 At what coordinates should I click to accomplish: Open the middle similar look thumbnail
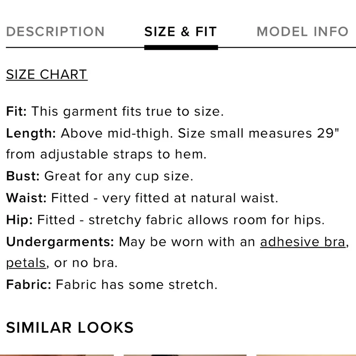pyautogui.click(x=185, y=355)
